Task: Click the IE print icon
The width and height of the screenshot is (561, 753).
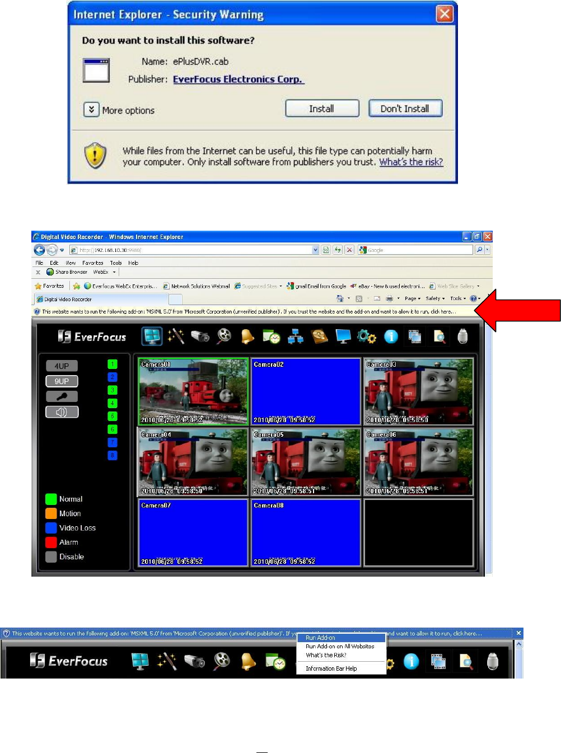Action: [389, 298]
